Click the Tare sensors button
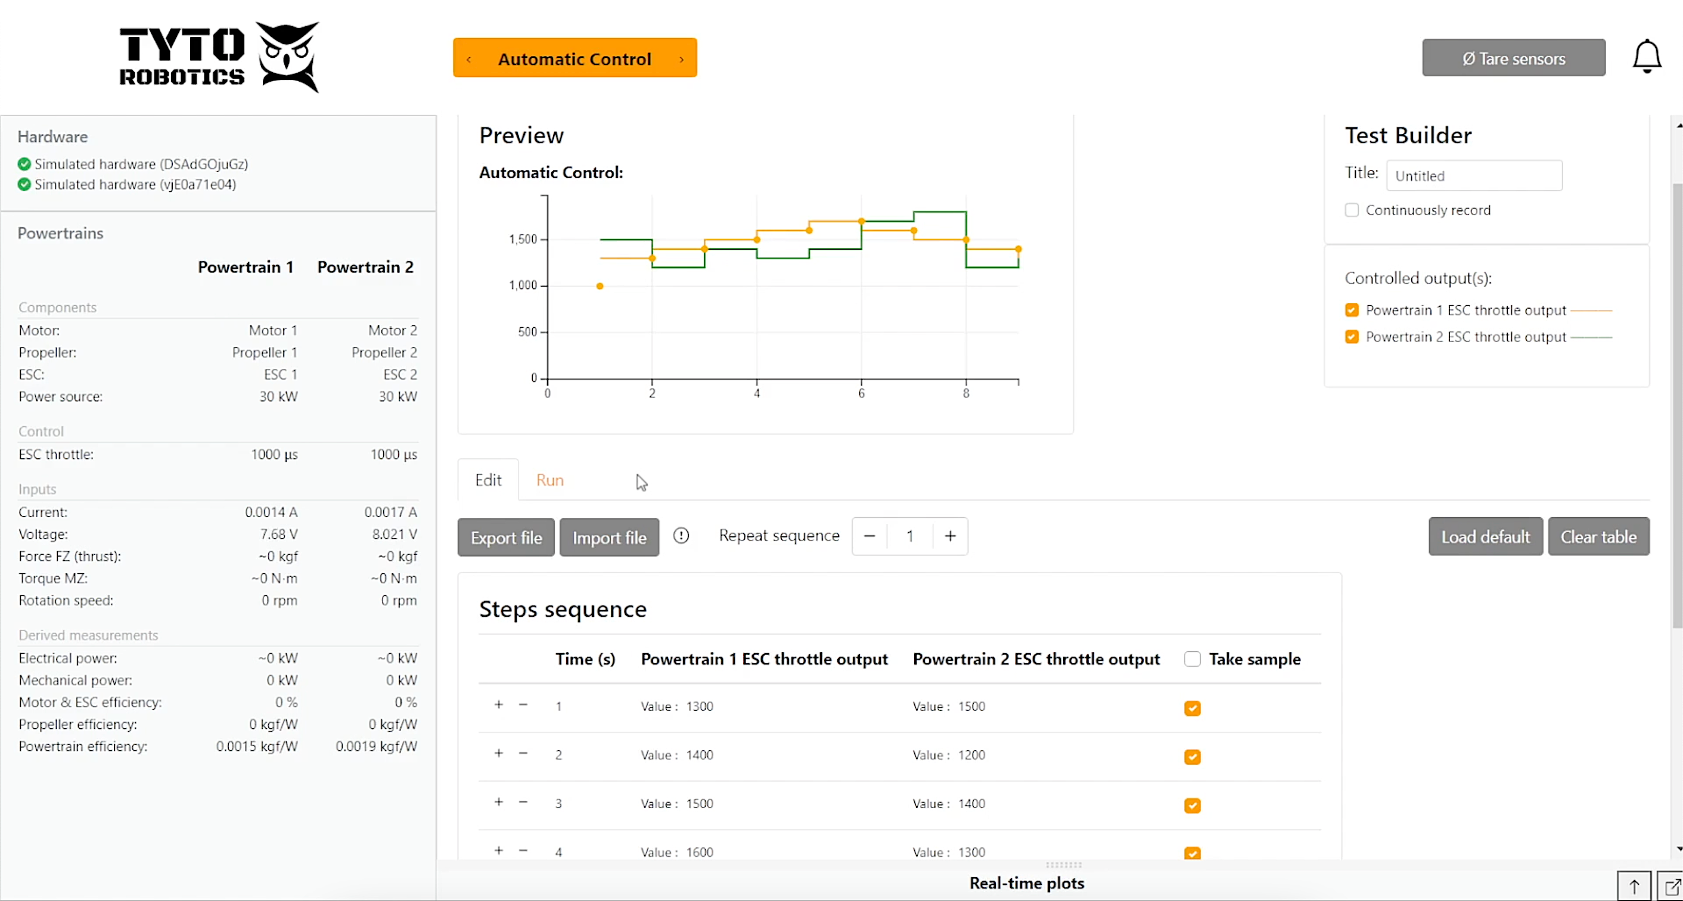Screen dimensions: 1683x901 coord(1514,57)
